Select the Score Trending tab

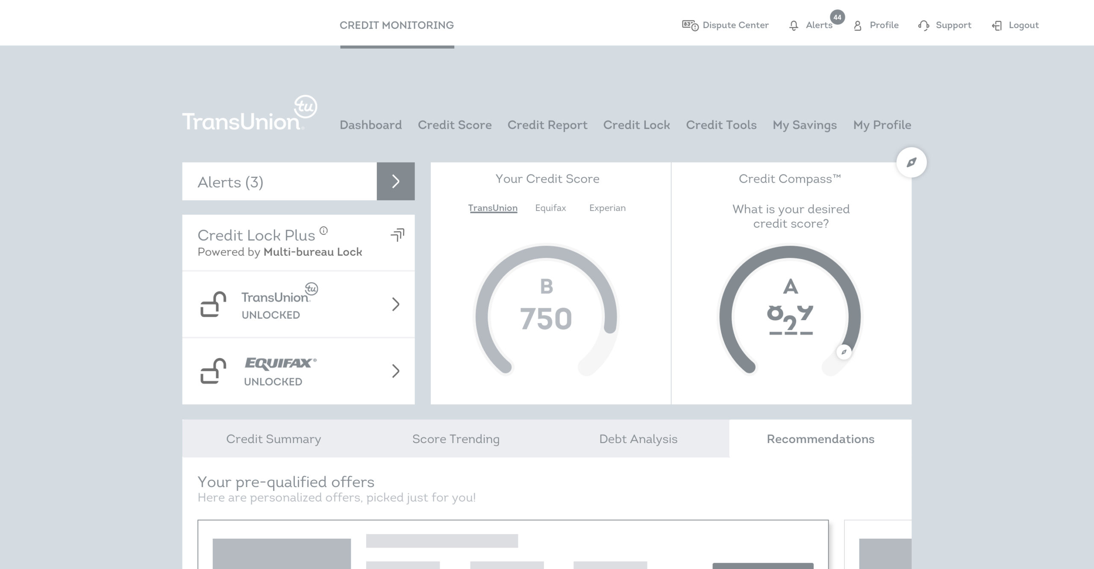tap(455, 439)
